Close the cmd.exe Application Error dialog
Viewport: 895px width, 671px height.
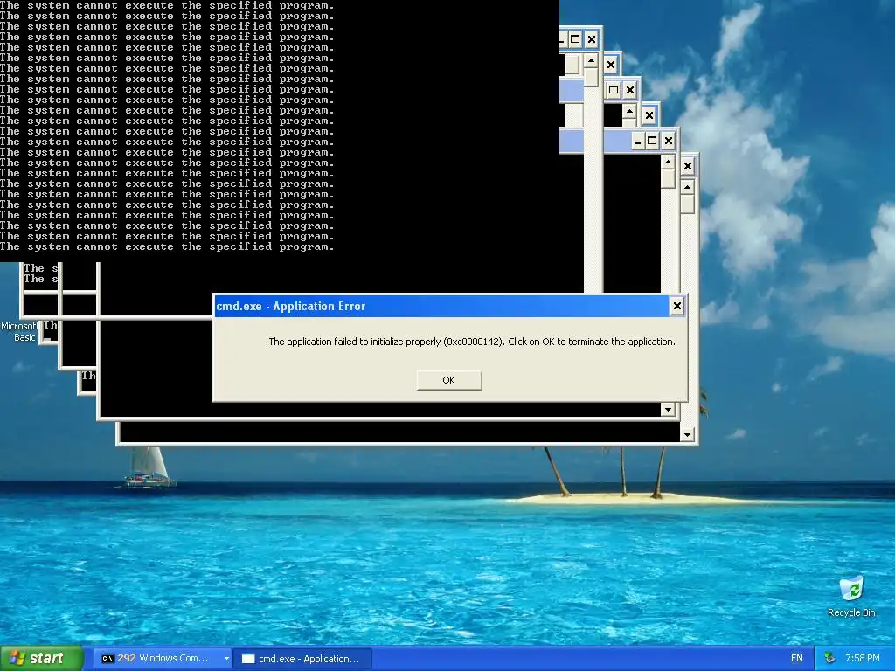(677, 306)
